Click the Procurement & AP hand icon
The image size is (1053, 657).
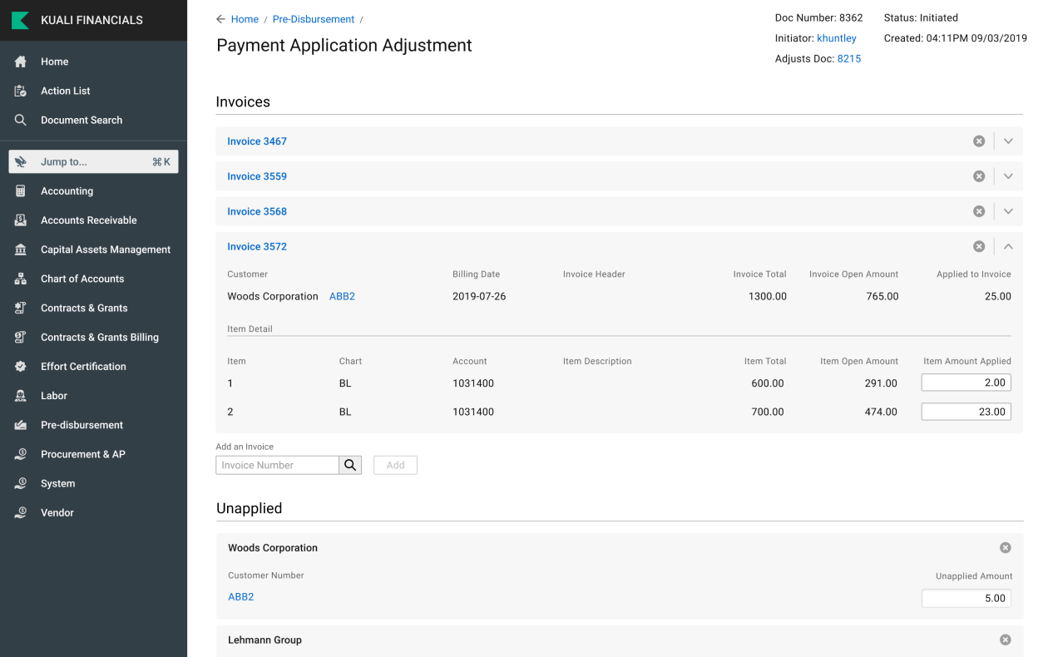[x=21, y=454]
